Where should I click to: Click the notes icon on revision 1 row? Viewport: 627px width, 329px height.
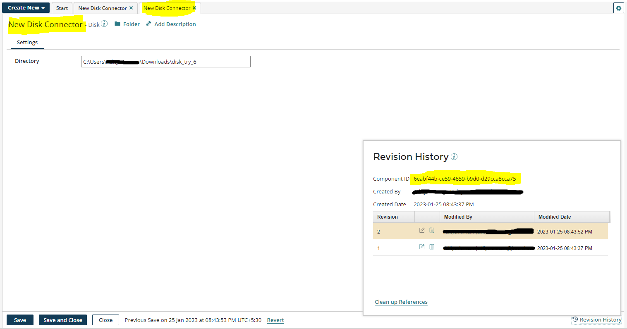pyautogui.click(x=431, y=247)
